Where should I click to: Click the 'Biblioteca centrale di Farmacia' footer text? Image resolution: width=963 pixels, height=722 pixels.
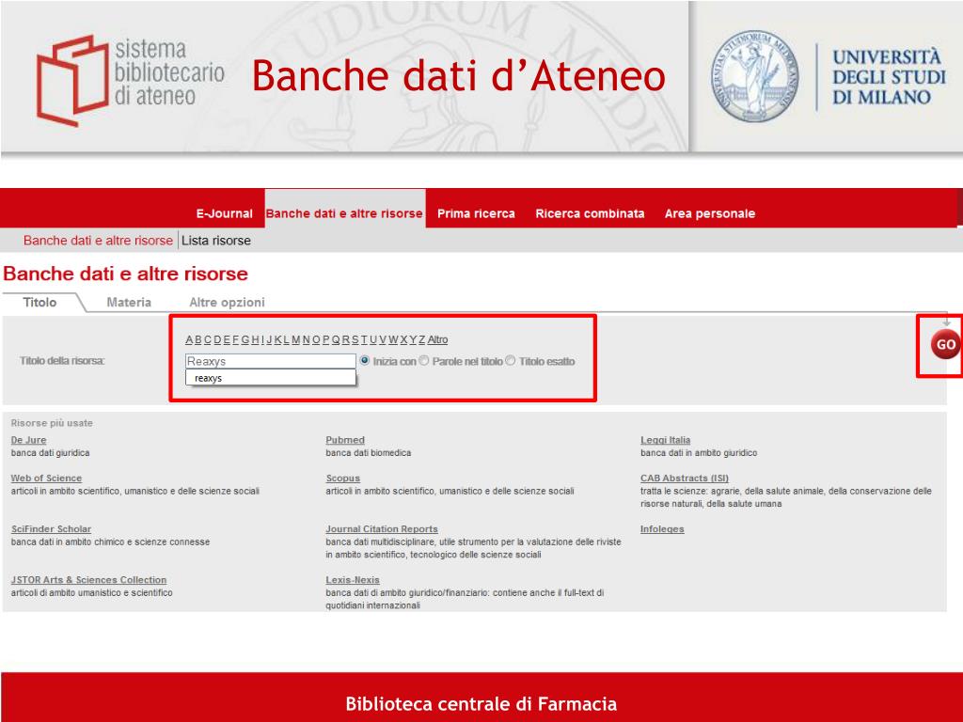point(481,703)
